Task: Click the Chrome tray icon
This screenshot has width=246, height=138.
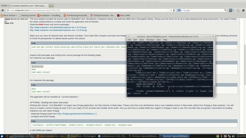Action: 218,136
